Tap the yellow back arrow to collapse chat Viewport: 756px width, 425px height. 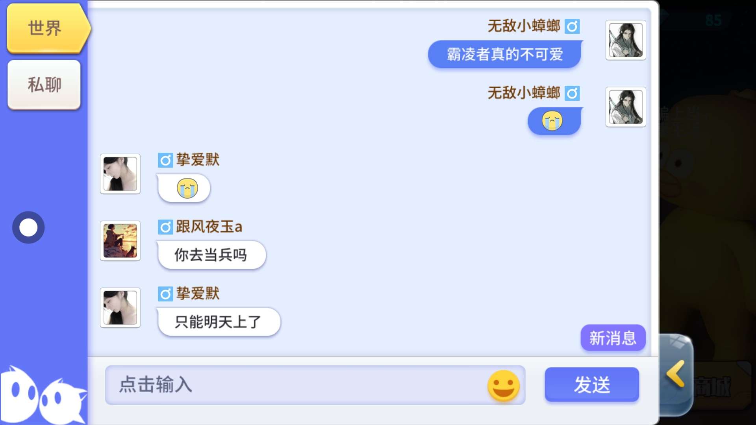point(676,374)
